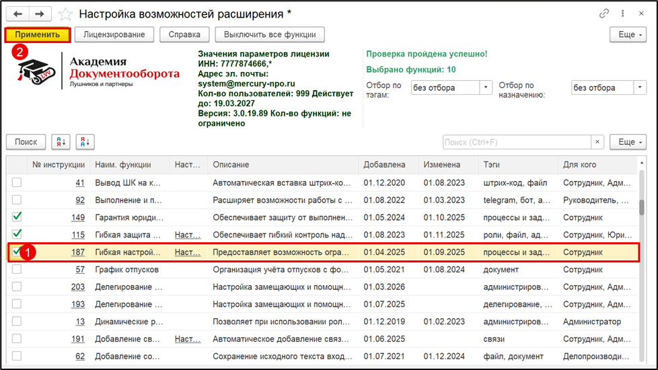
Task: Click the Поиск button
Action: pyautogui.click(x=26, y=142)
